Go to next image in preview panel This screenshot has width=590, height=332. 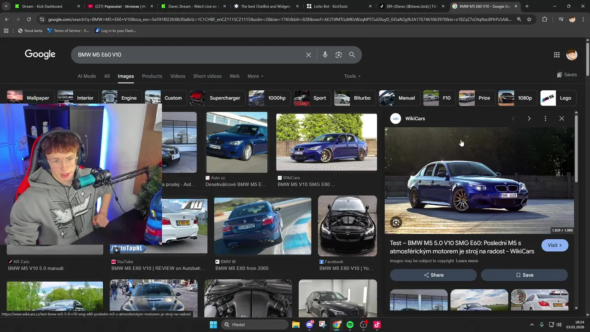(x=529, y=119)
